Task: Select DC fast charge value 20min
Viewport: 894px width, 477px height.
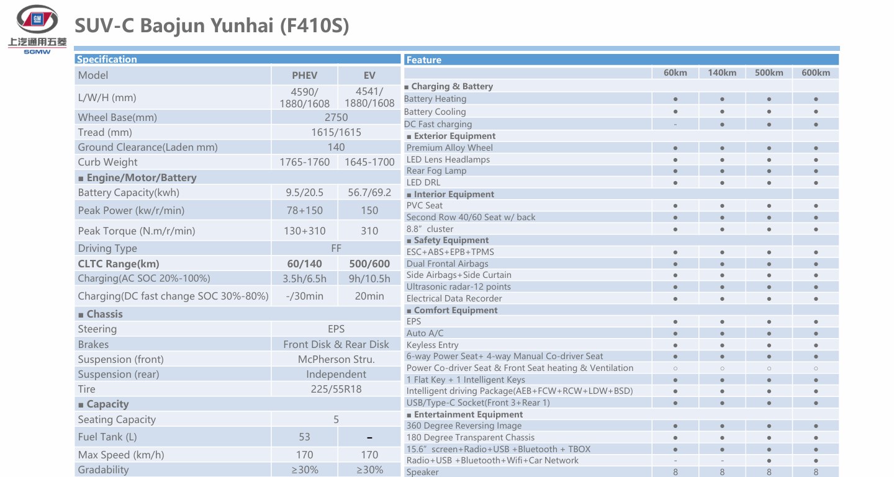Action: pos(369,296)
